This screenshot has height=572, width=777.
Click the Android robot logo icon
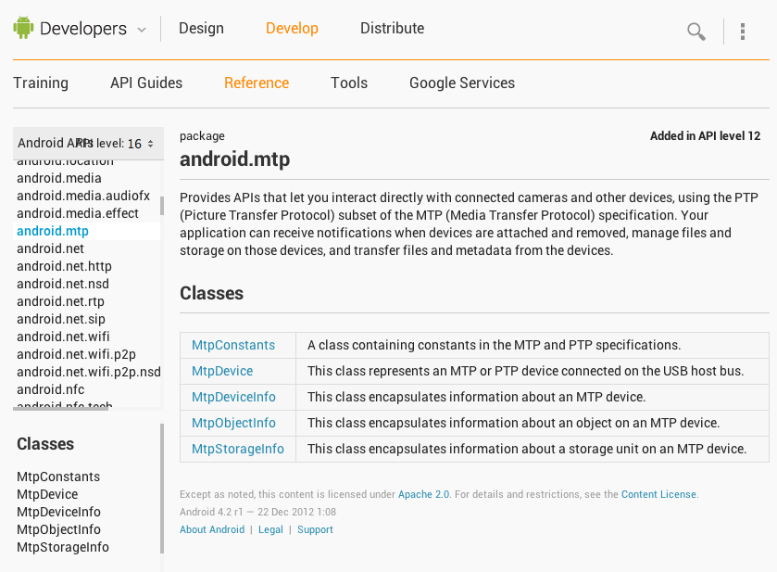pyautogui.click(x=23, y=28)
